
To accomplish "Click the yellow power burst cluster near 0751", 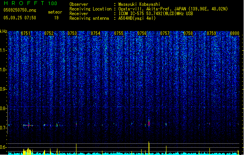I will [28, 152].
